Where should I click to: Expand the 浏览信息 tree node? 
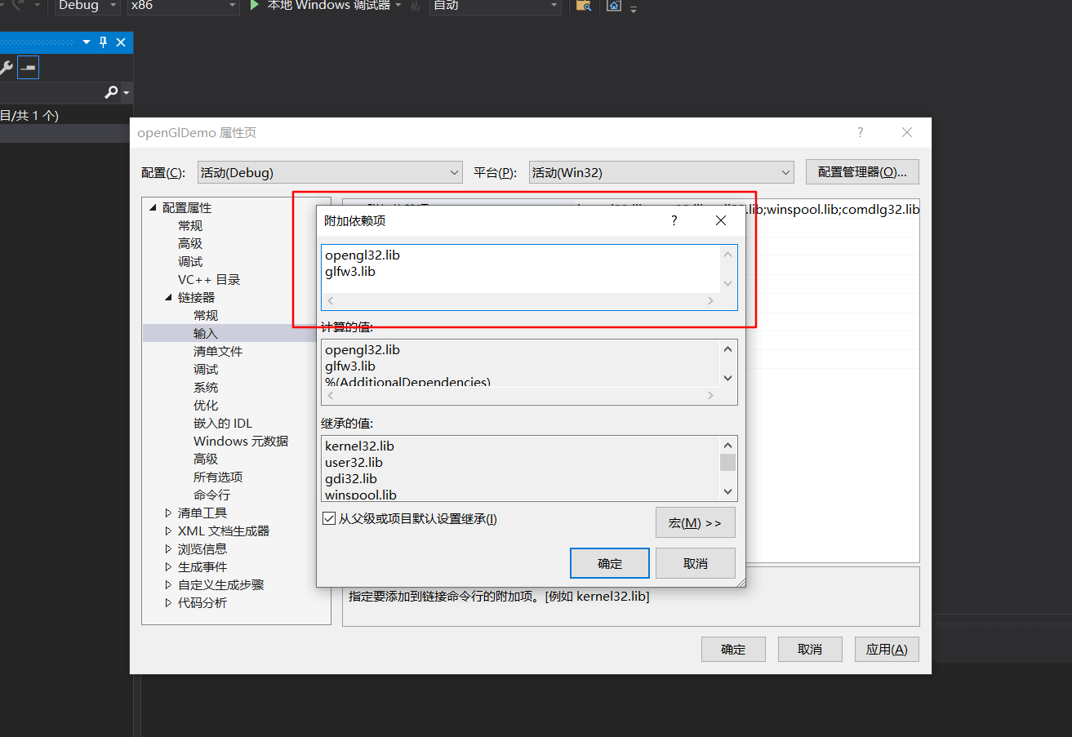(x=169, y=549)
